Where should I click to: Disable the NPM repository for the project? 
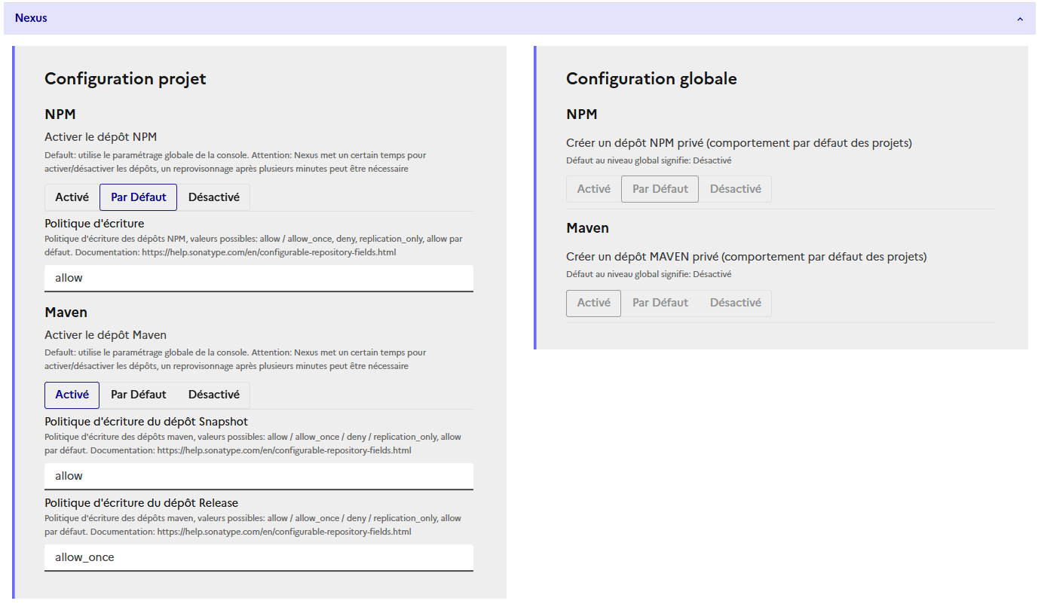tap(213, 197)
